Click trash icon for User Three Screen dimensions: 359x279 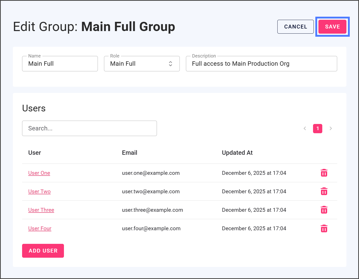tap(324, 210)
